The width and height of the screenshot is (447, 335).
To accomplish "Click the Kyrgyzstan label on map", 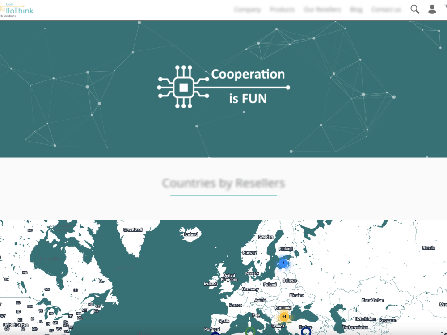I will click(x=388, y=320).
